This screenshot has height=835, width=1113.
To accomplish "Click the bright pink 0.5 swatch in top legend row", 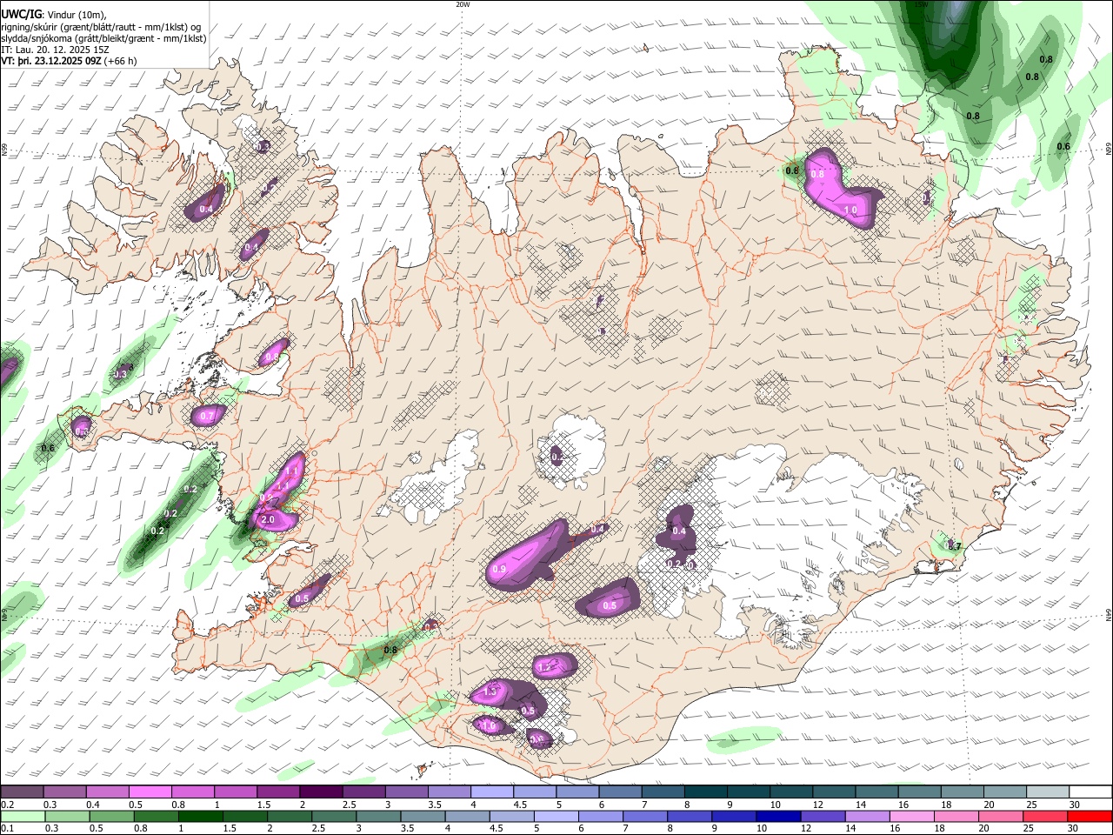I will coord(150,792).
